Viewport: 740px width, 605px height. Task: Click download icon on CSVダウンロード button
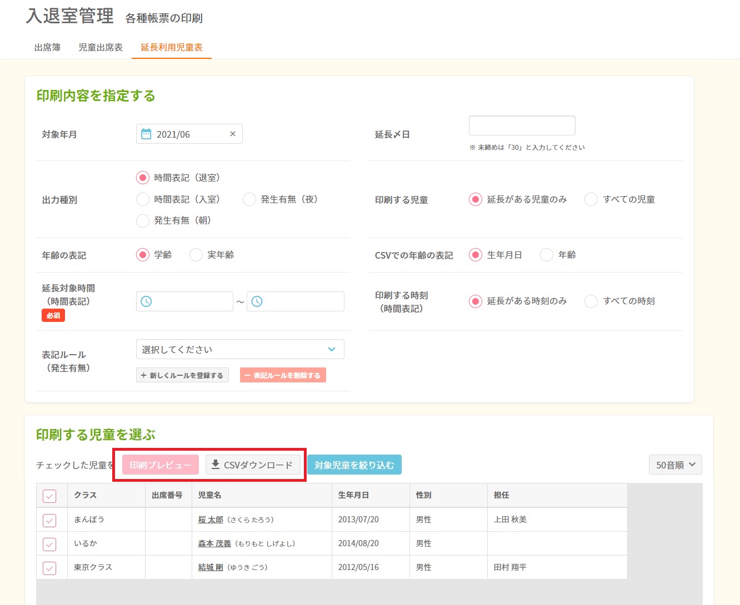click(216, 465)
